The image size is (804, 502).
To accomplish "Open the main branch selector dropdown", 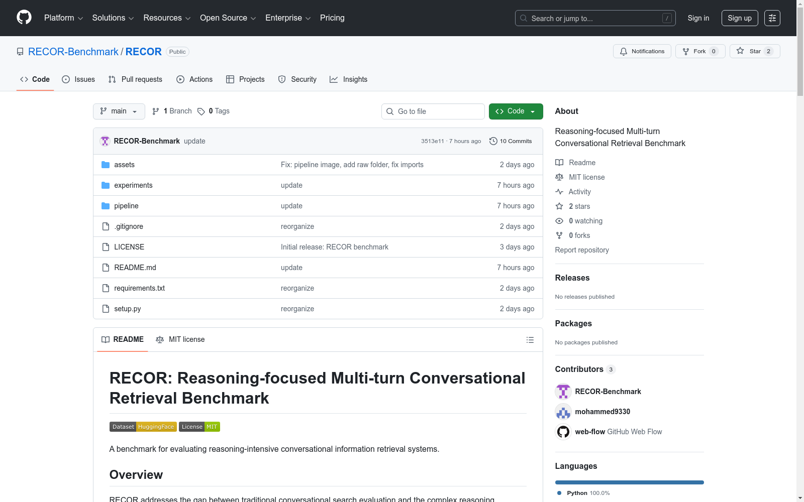I will 119,111.
